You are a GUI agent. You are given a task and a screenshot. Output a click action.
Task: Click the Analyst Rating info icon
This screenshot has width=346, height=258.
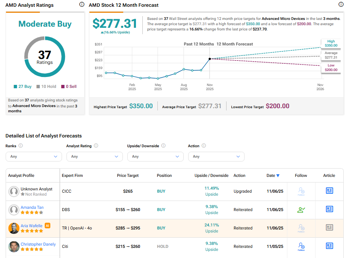tap(96, 146)
